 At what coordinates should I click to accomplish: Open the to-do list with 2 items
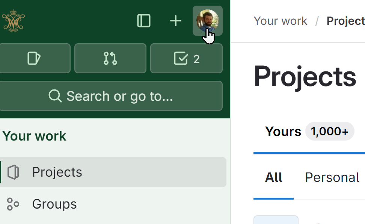click(187, 58)
